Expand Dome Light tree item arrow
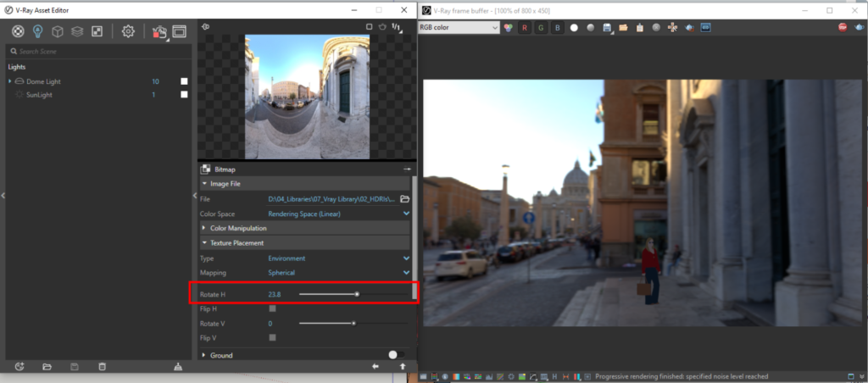Viewport: 868px width, 383px height. [x=10, y=81]
